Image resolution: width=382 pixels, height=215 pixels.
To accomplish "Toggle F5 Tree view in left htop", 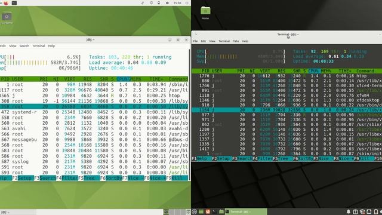I will [x=89, y=178].
